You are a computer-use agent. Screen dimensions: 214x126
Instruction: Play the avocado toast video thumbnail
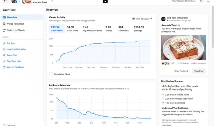[183, 47]
